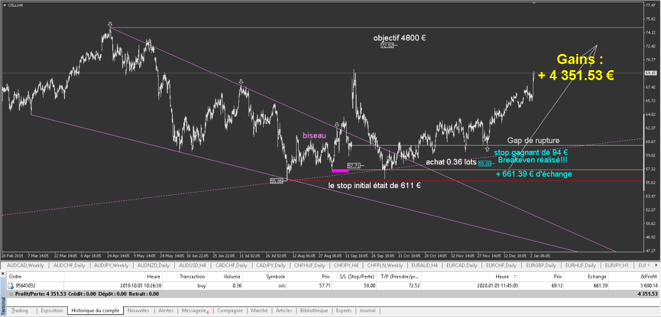This screenshot has height=317, width=661.
Task: Switch to the Trading tab
Action: coord(19,311)
